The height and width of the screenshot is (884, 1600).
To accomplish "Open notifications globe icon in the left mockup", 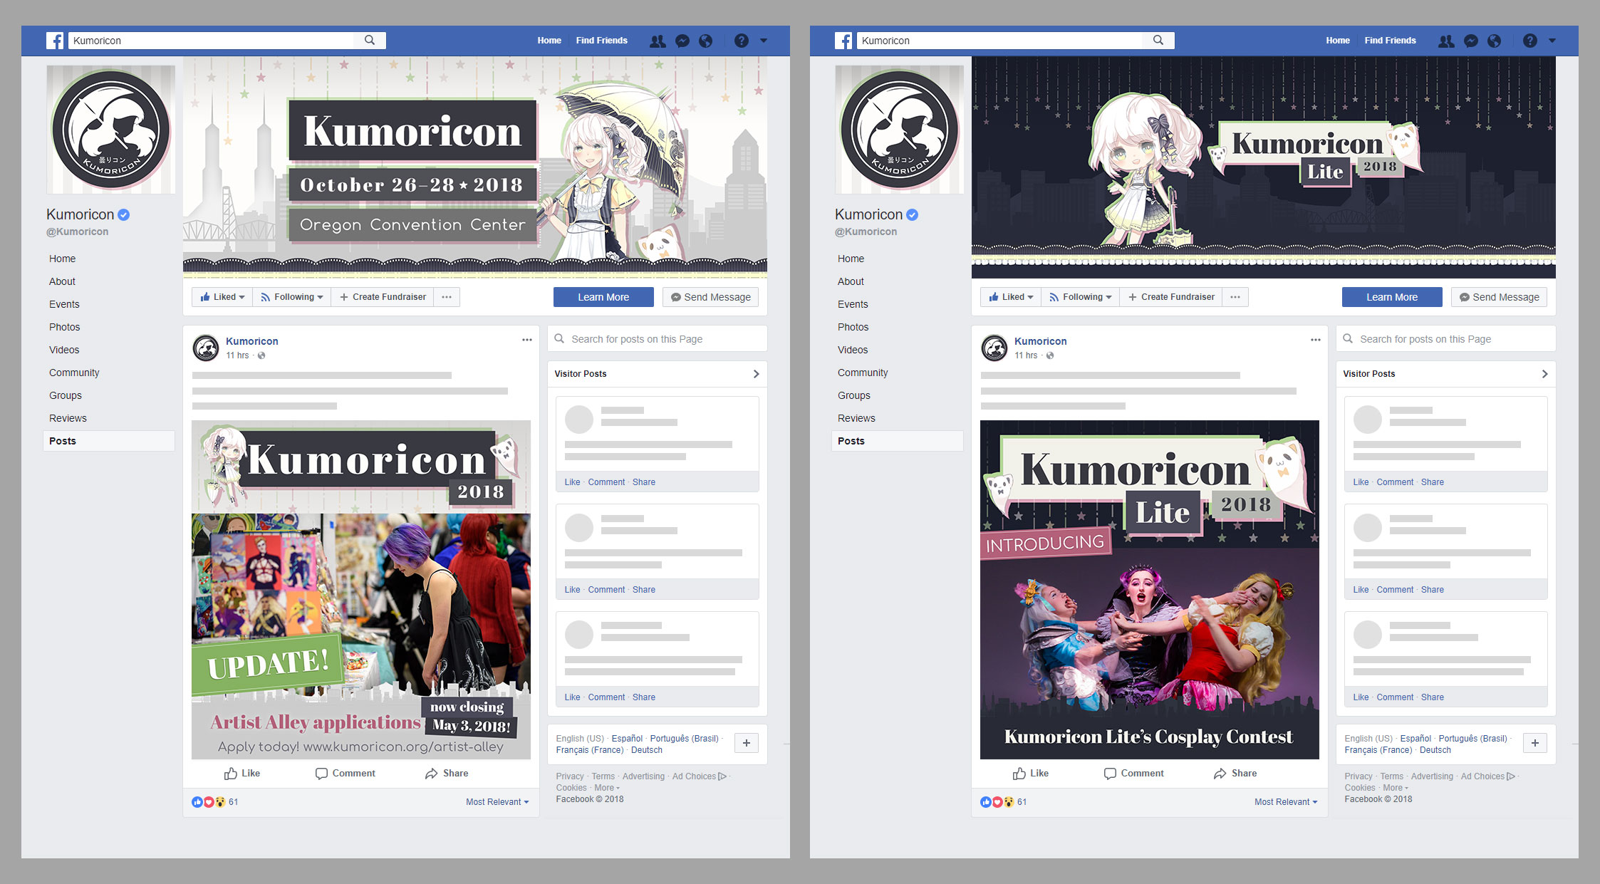I will [705, 41].
